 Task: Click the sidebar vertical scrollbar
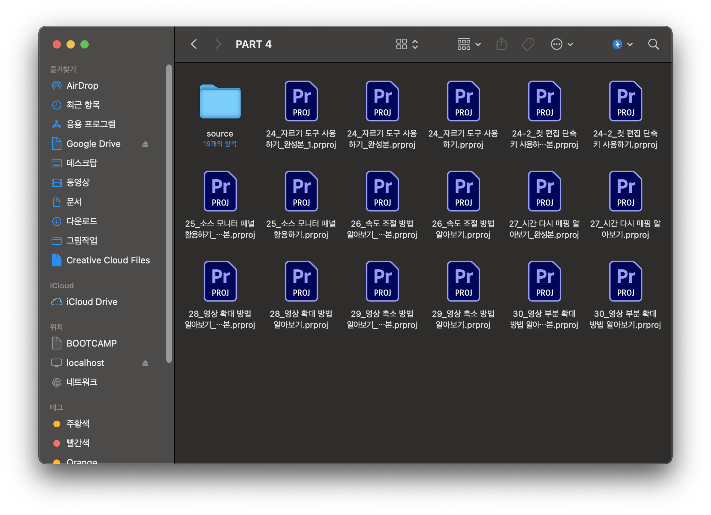169,213
